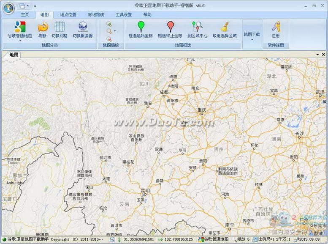The image size is (328, 244).
Task: Click 桂林 city label on map
Action: click(x=259, y=184)
